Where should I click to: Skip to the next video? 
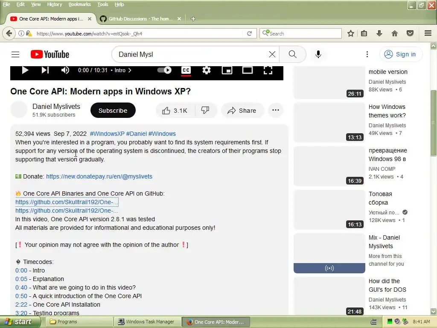[x=45, y=70]
